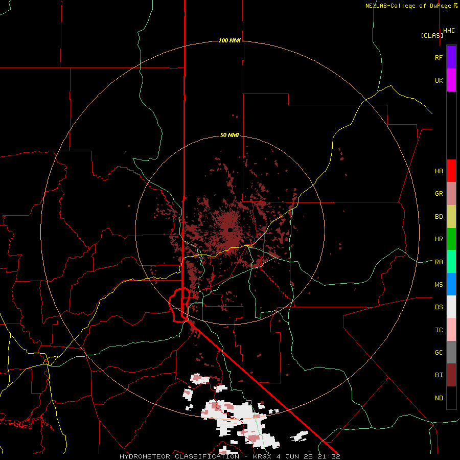Select the BD yellow legend block
This screenshot has width=460, height=460.
click(451, 217)
